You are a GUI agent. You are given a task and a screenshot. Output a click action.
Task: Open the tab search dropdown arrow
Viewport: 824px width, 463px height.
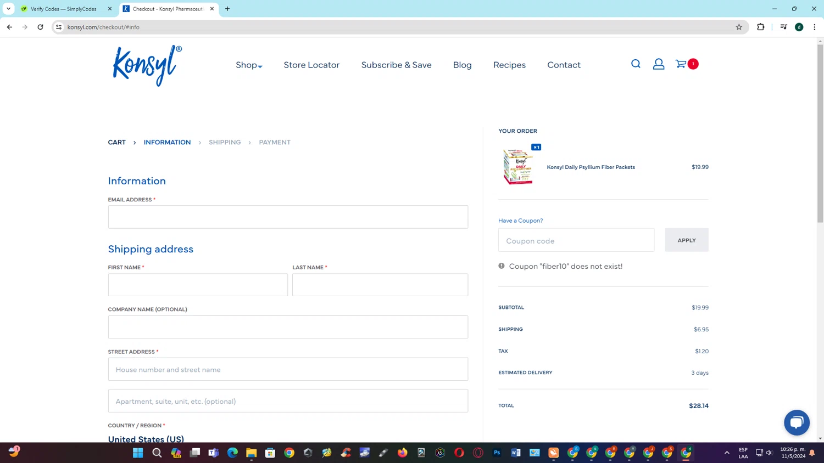click(x=8, y=9)
